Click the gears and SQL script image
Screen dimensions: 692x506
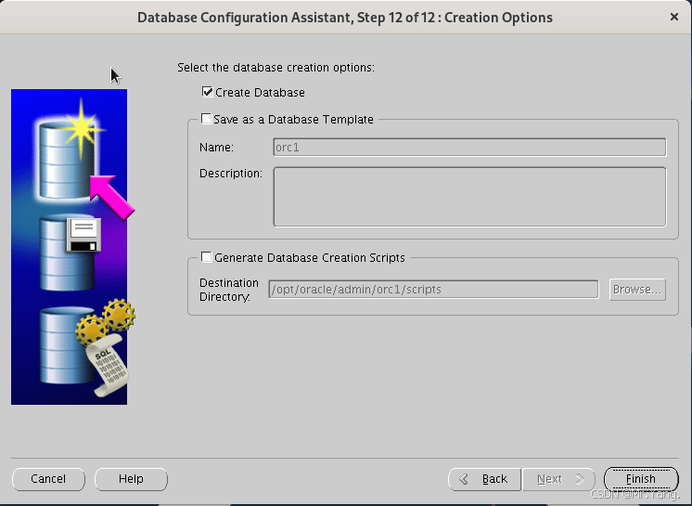86,346
